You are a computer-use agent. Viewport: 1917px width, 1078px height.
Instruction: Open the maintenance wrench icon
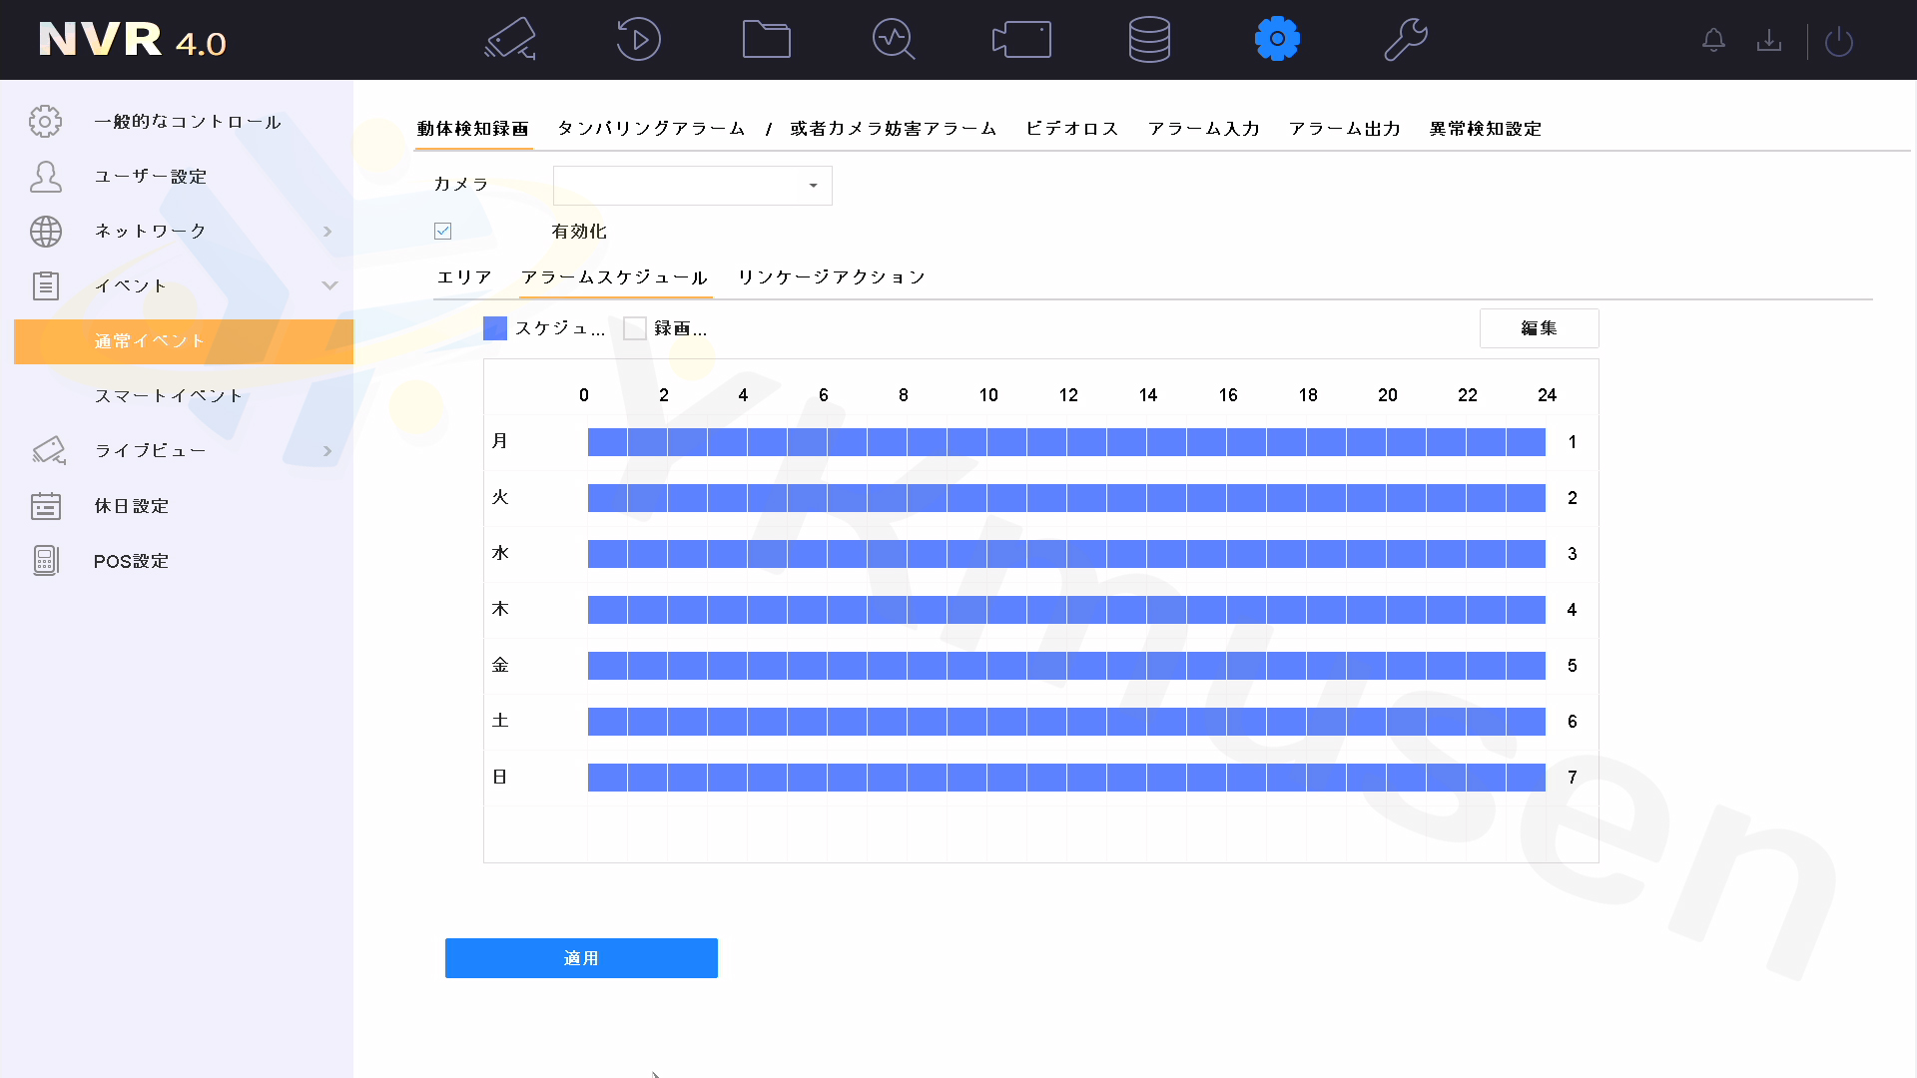pos(1406,39)
